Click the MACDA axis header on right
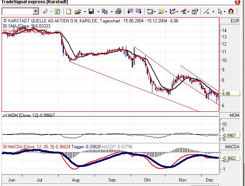Image resolution: width=245 pixels, height=186 pixels. coord(232,147)
